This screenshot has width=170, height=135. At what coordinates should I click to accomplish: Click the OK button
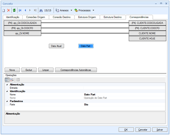[x=126, y=130]
